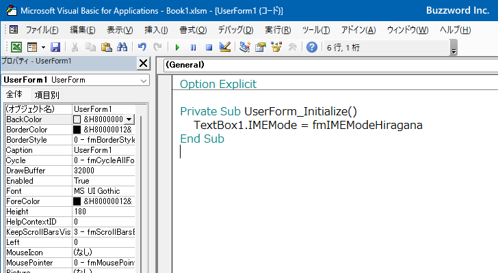
Task: Toggle Design Mode icon
Action: [225, 47]
